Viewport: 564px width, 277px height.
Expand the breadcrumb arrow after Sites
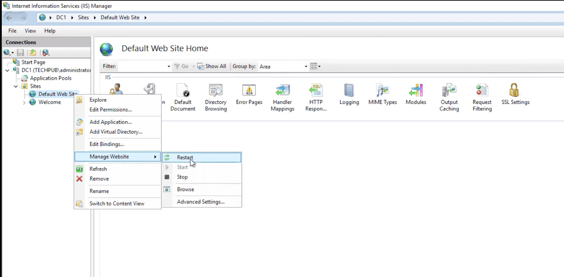pyautogui.click(x=95, y=18)
